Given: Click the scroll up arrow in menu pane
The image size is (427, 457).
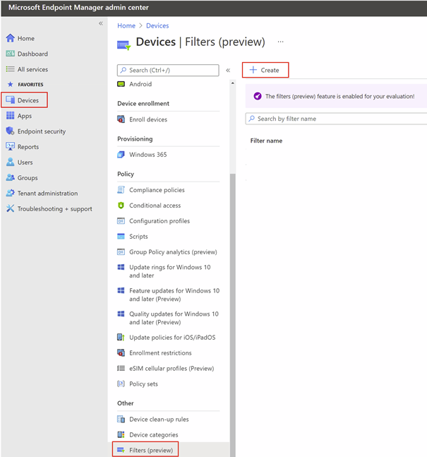Looking at the screenshot, I should point(232,83).
